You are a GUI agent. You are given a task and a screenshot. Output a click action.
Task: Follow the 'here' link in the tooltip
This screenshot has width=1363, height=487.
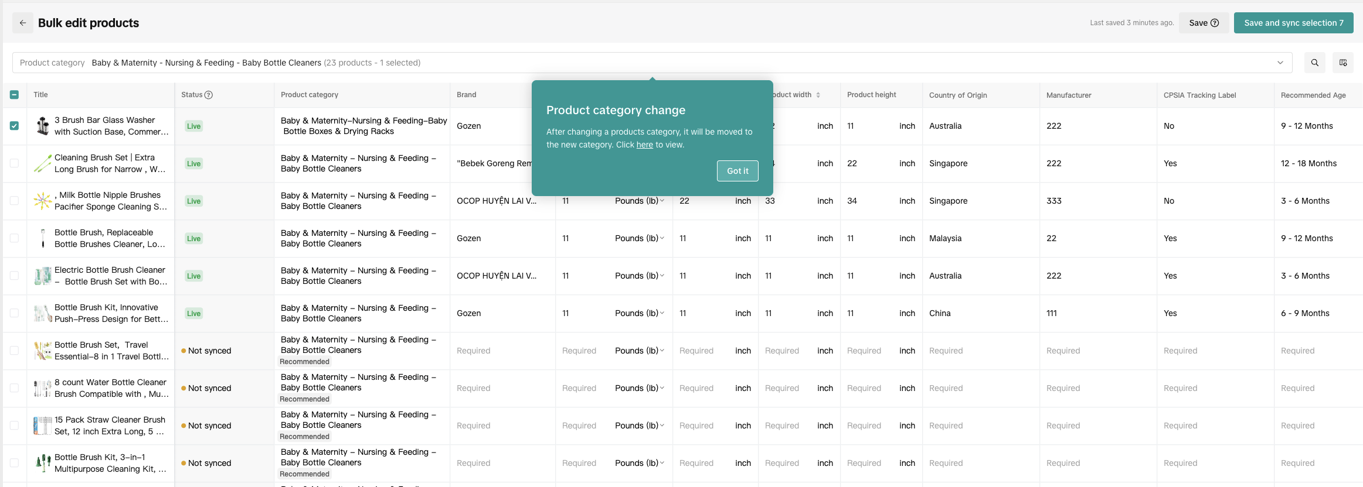pos(644,145)
